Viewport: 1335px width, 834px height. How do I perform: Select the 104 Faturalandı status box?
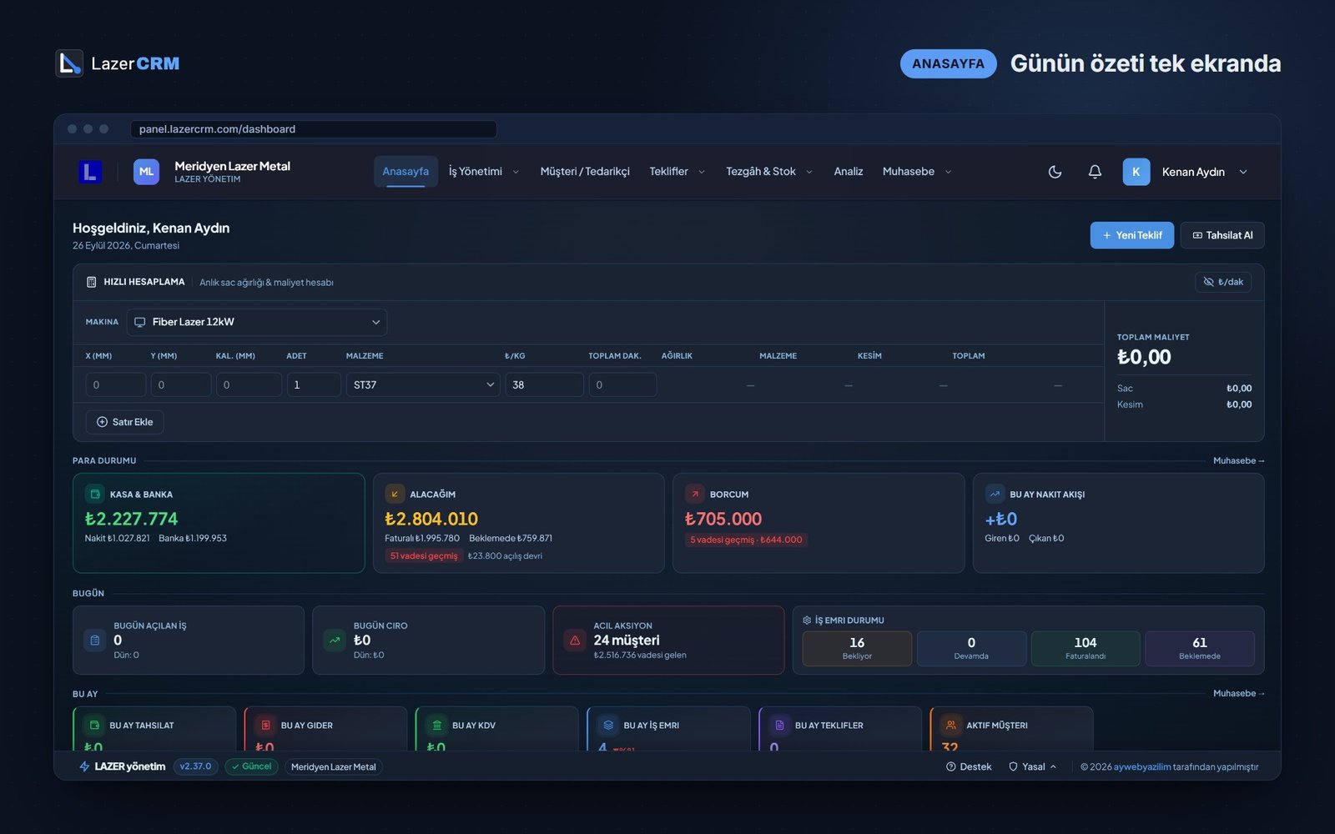1086,648
